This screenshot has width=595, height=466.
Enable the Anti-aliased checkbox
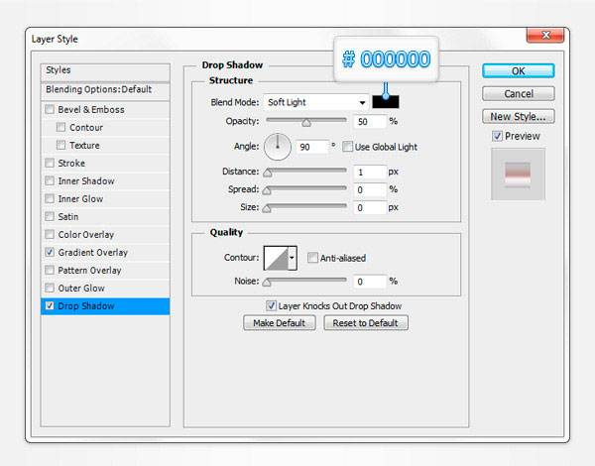(312, 258)
